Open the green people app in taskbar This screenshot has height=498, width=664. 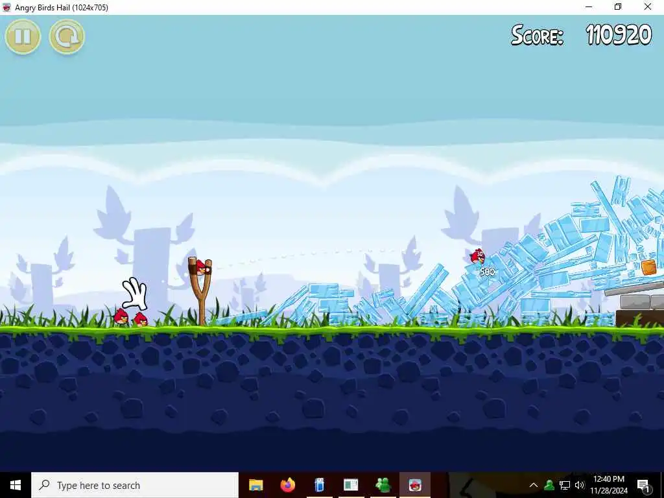pos(383,485)
